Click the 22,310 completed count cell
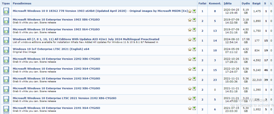Viewport: 274px width, 114px height. (257, 80)
